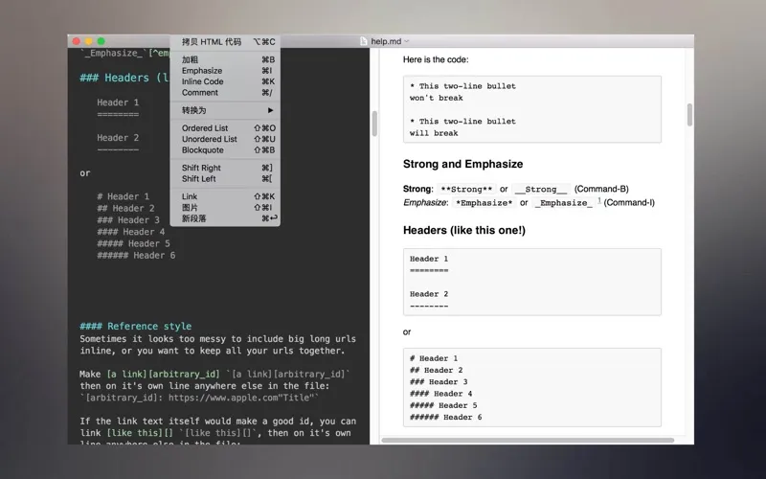Click the preview horizontal scrollbar
Image resolution: width=766 pixels, height=479 pixels.
point(528,441)
